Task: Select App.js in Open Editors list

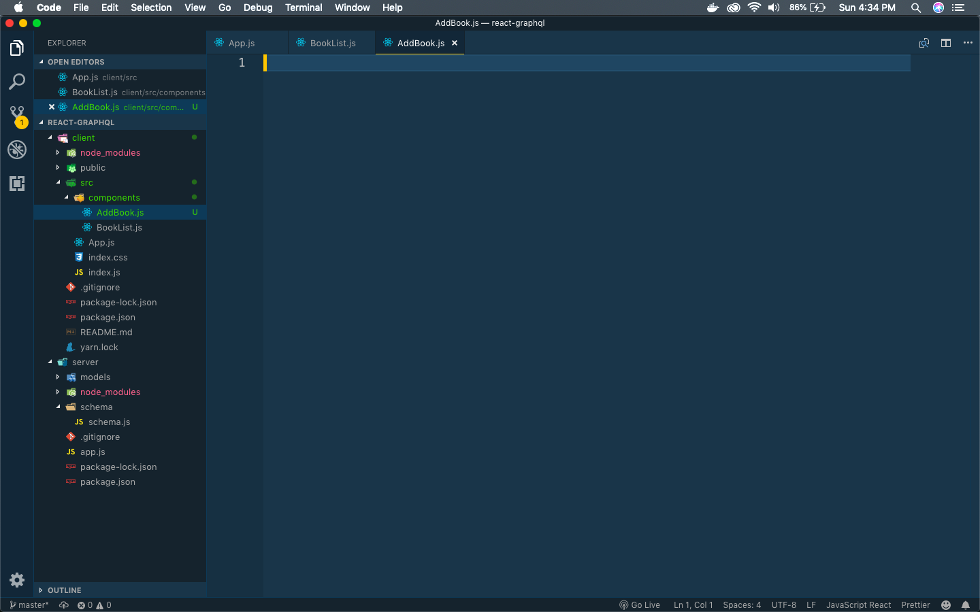Action: pyautogui.click(x=120, y=77)
